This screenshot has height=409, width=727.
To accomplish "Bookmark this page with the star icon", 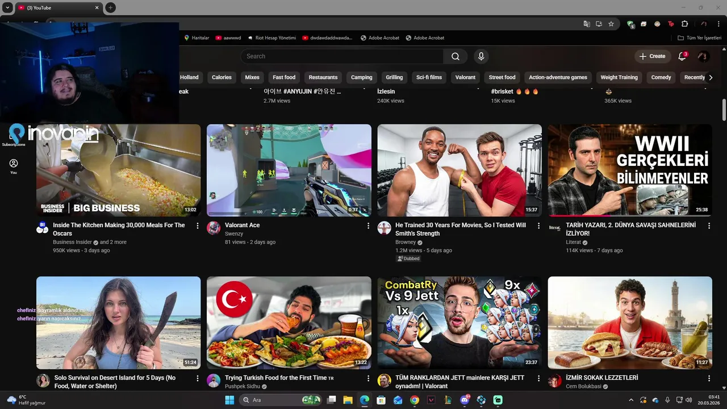I will coord(611,24).
